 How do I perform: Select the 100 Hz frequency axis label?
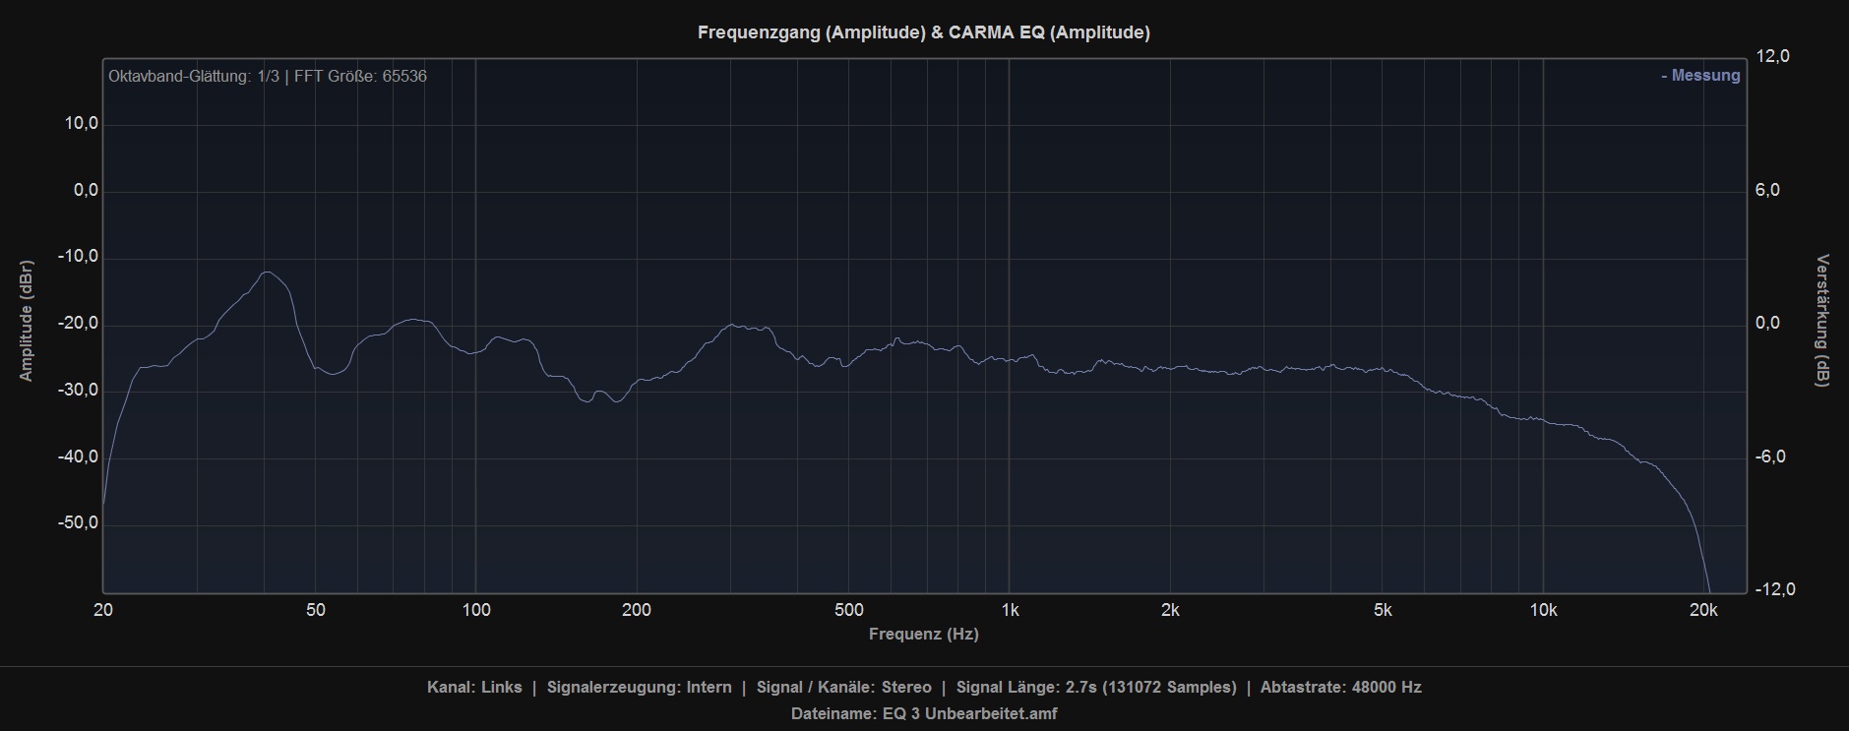pos(475,610)
